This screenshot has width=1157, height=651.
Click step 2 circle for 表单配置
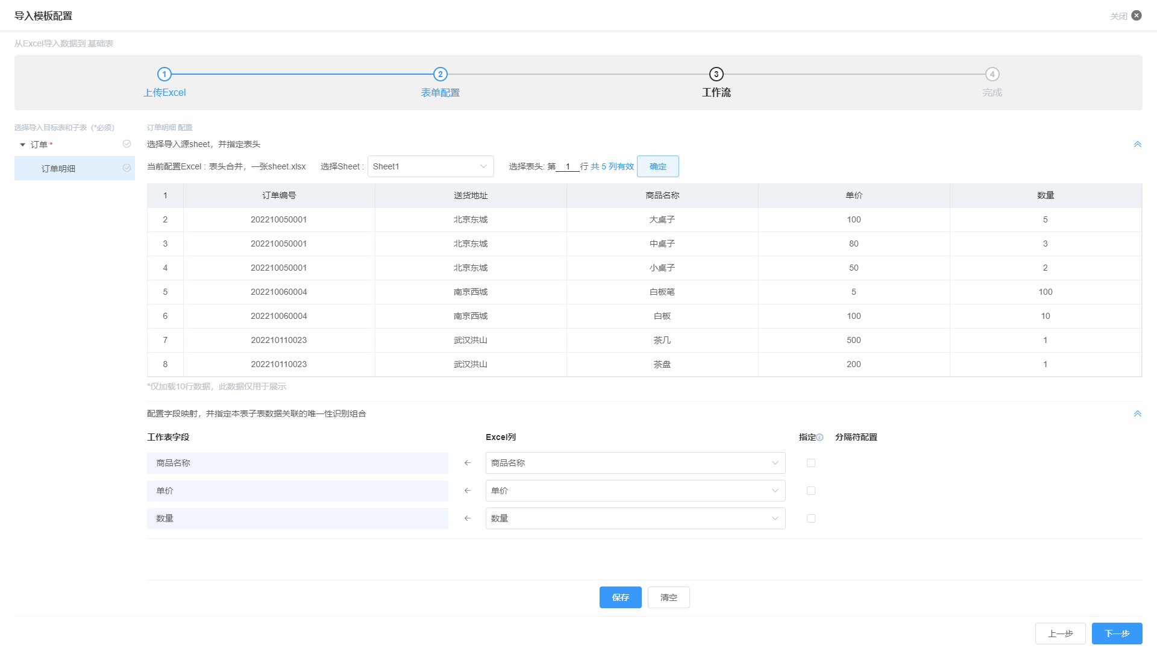tap(441, 74)
